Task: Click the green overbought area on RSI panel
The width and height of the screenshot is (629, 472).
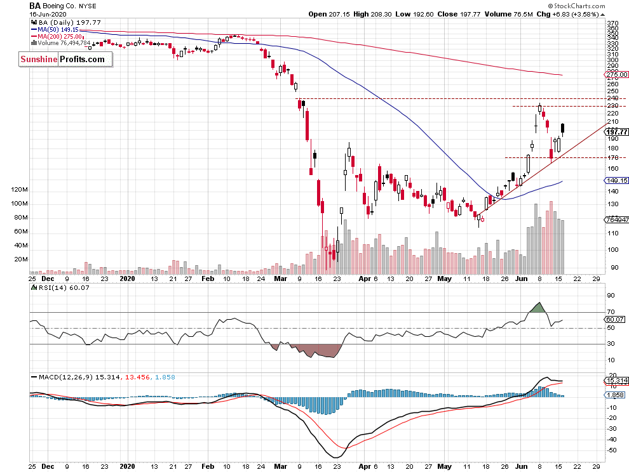Action: (538, 308)
